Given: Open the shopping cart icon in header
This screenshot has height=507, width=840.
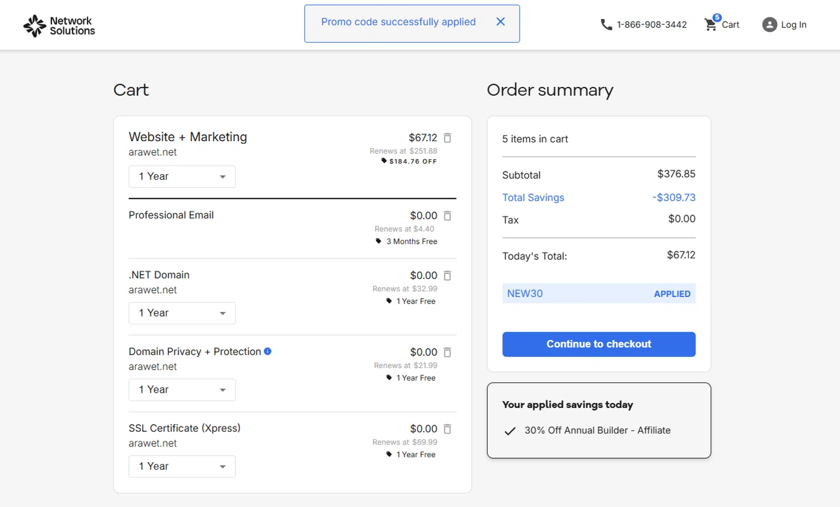Looking at the screenshot, I should click(x=711, y=24).
